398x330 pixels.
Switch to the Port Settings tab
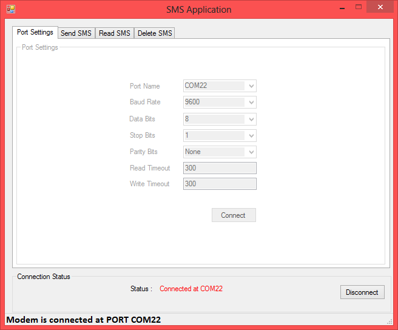pos(35,32)
